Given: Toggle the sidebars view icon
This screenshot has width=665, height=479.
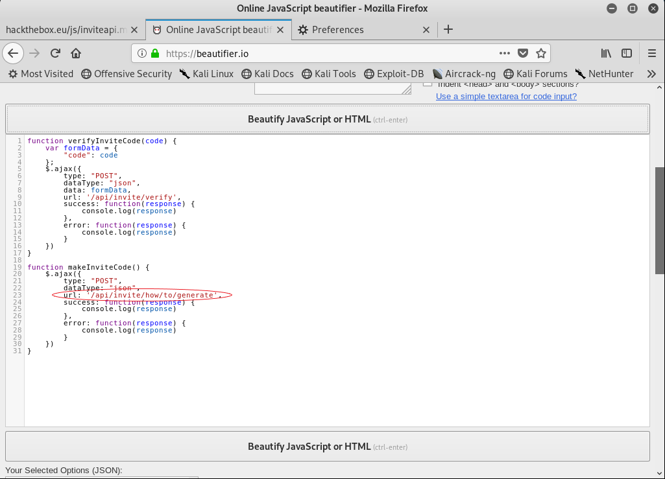Looking at the screenshot, I should [627, 53].
